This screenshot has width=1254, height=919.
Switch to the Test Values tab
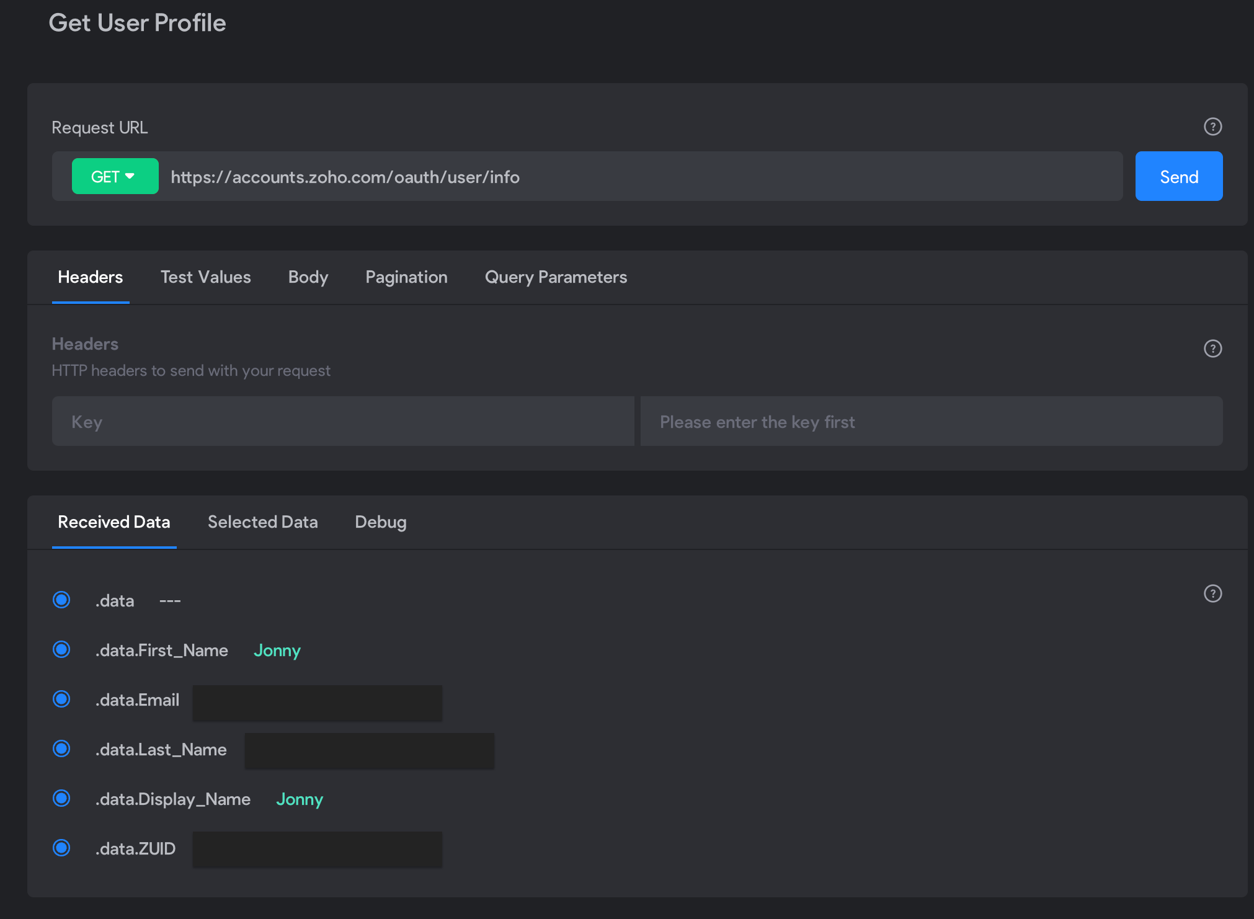[206, 277]
